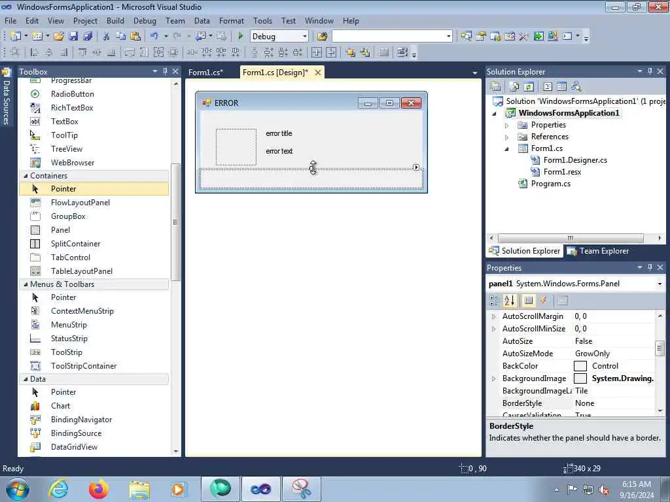The width and height of the screenshot is (670, 502).
Task: Collapse the Data toolbox group
Action: click(x=26, y=378)
